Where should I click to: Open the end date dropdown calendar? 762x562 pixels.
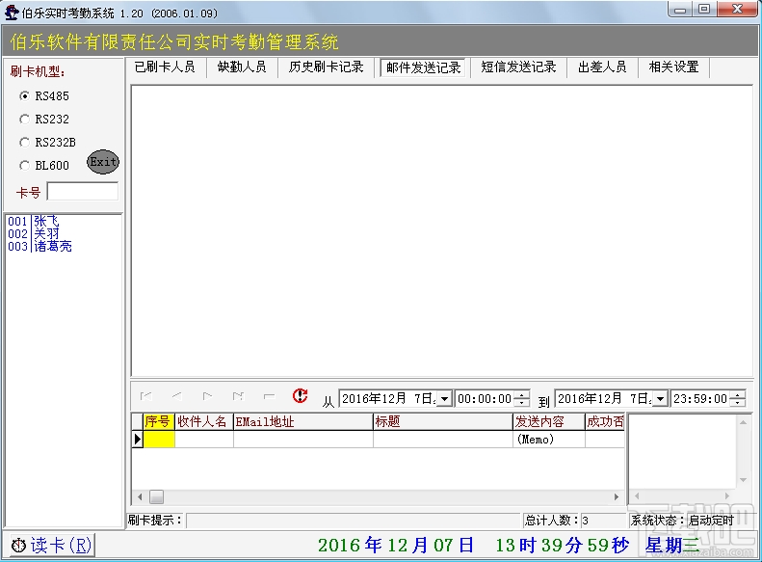pos(660,399)
